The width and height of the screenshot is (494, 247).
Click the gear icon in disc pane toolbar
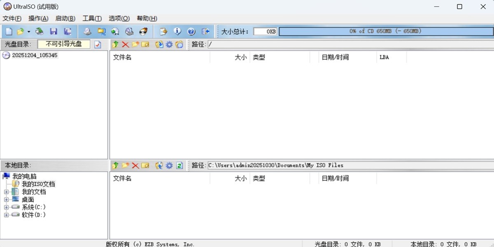(169, 44)
